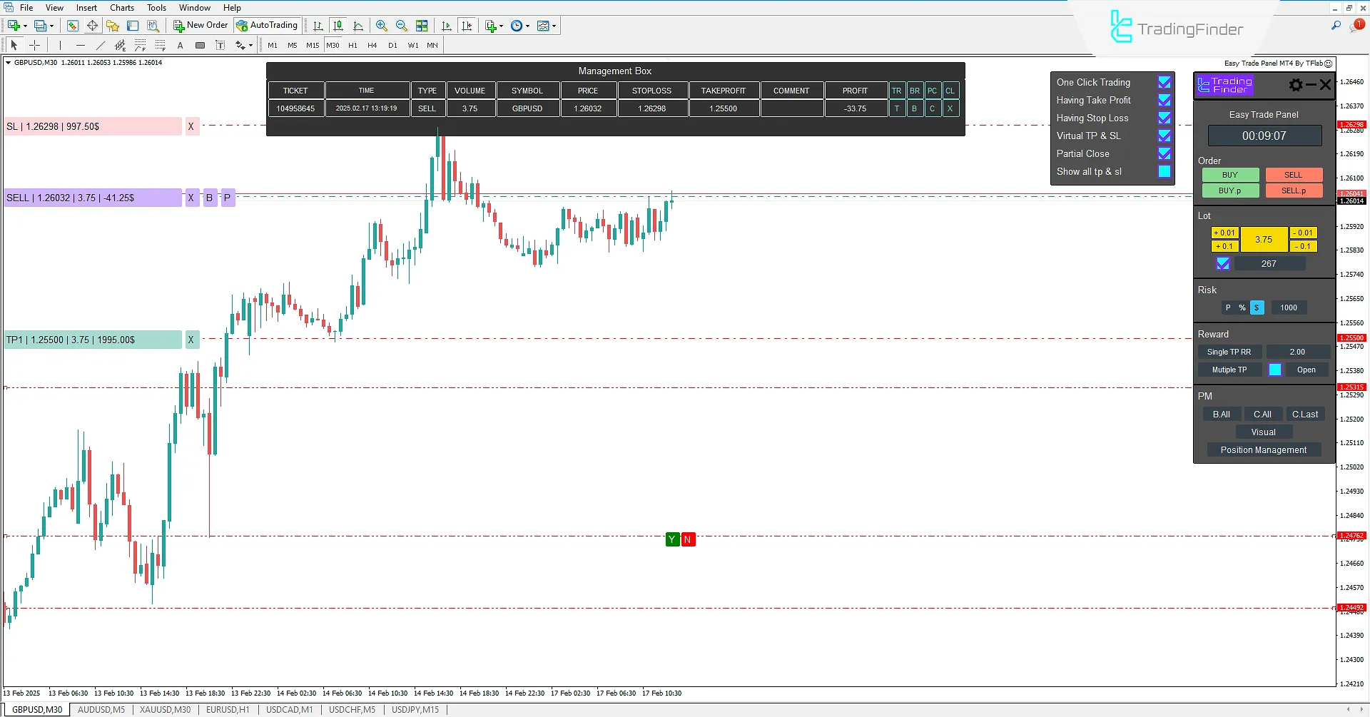Activate the Zoom In magnifier
Image resolution: width=1370 pixels, height=717 pixels.
382,26
